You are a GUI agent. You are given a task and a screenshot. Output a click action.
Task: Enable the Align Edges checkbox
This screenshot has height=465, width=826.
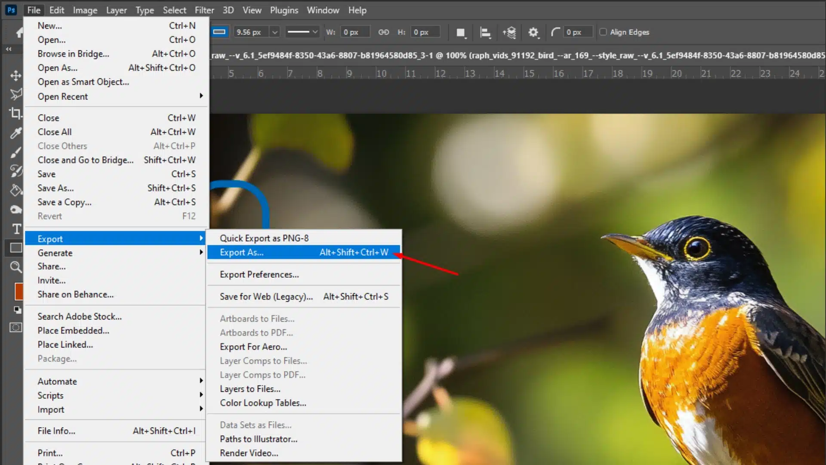click(x=603, y=32)
